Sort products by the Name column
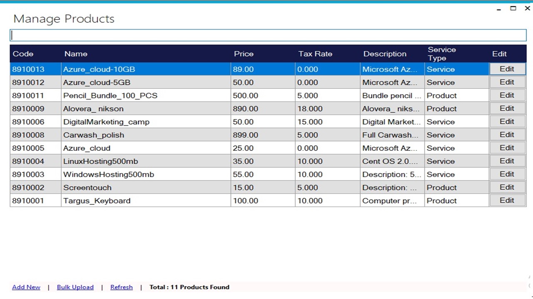 coord(76,54)
